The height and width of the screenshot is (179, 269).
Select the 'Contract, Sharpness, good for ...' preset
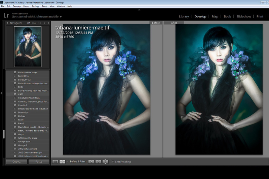[x=28, y=101]
